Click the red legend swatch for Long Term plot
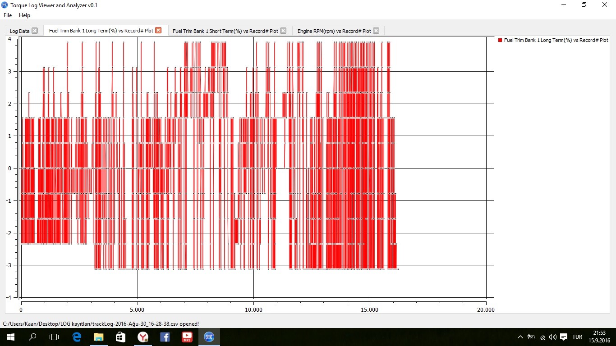Screen dimensions: 616x346 click(x=500, y=41)
